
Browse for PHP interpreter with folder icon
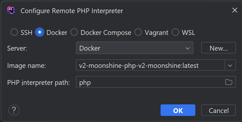coord(228,82)
